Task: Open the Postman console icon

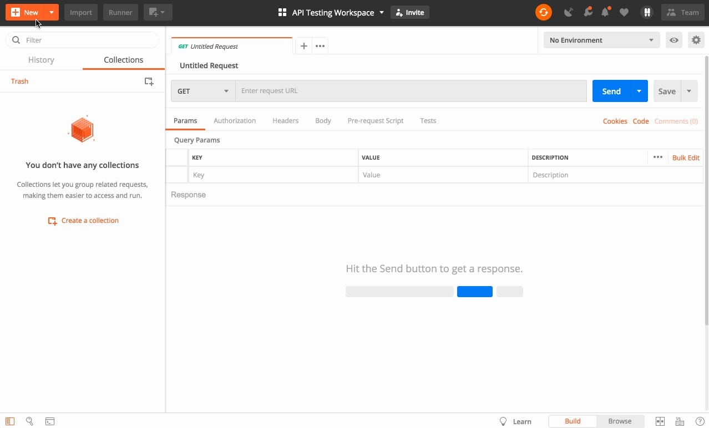Action: tap(50, 421)
